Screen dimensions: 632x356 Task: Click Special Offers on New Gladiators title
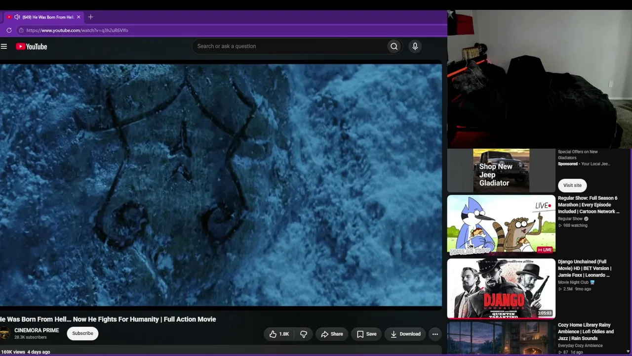(578, 155)
